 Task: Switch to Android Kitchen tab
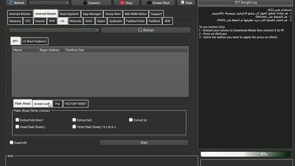20,14
